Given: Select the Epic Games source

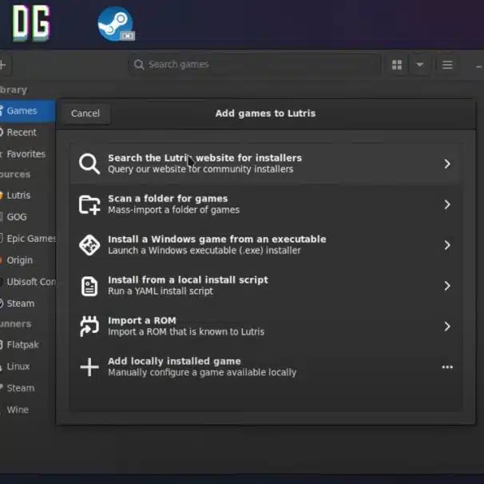Looking at the screenshot, I should (x=27, y=239).
